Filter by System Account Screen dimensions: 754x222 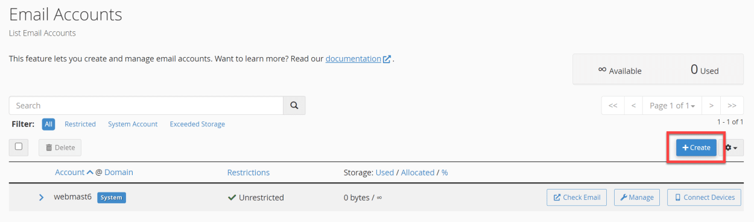pos(133,124)
